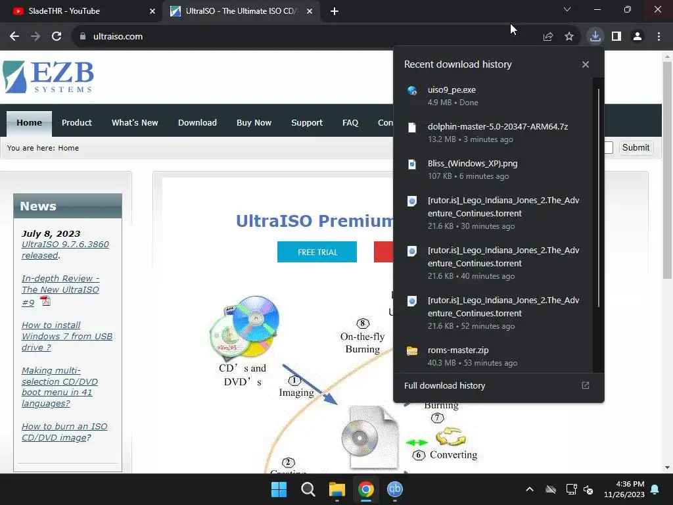The height and width of the screenshot is (505, 673).
Task: Click the uiso9_pe.exe file icon
Action: (412, 90)
